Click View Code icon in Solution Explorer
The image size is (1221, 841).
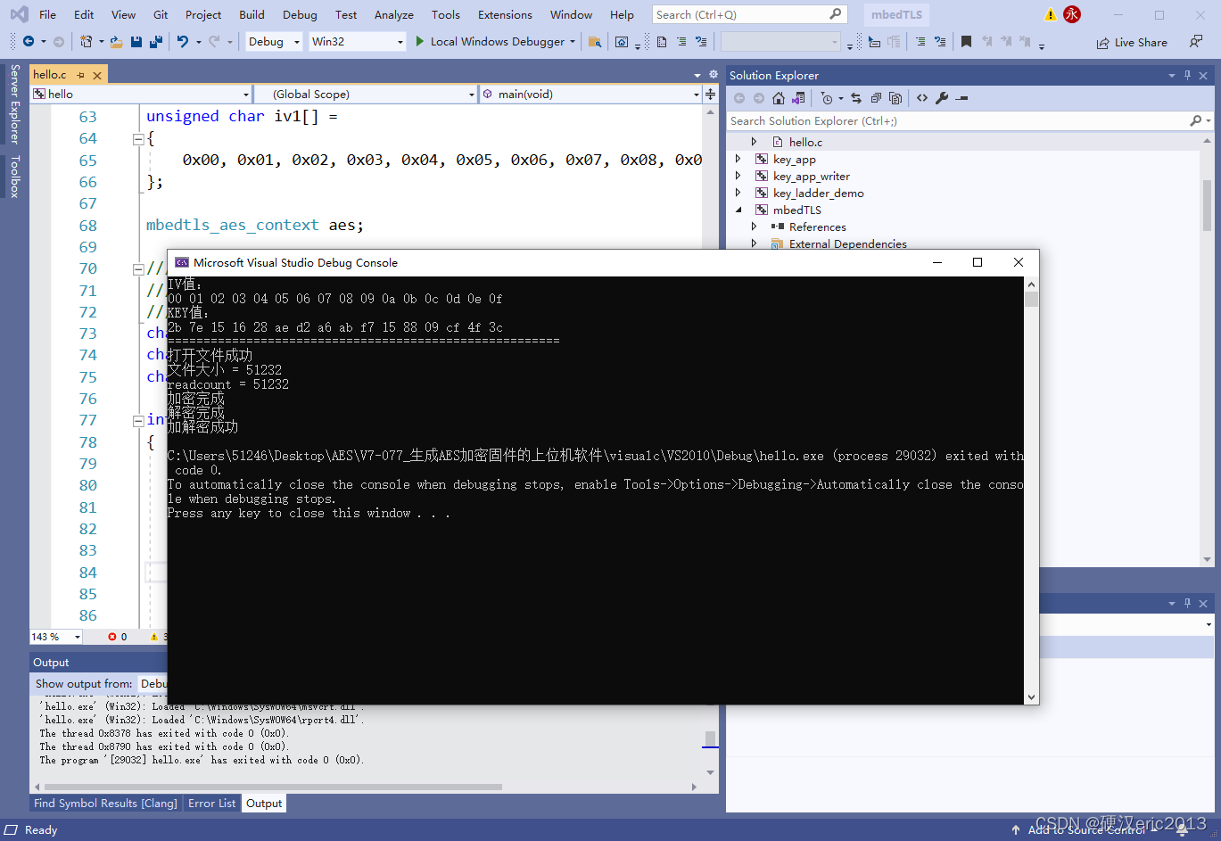[x=921, y=98]
